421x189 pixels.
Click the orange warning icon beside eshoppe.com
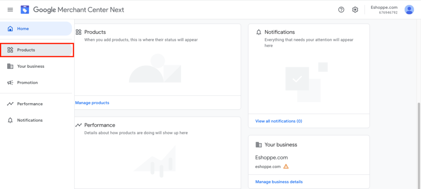[286, 166]
